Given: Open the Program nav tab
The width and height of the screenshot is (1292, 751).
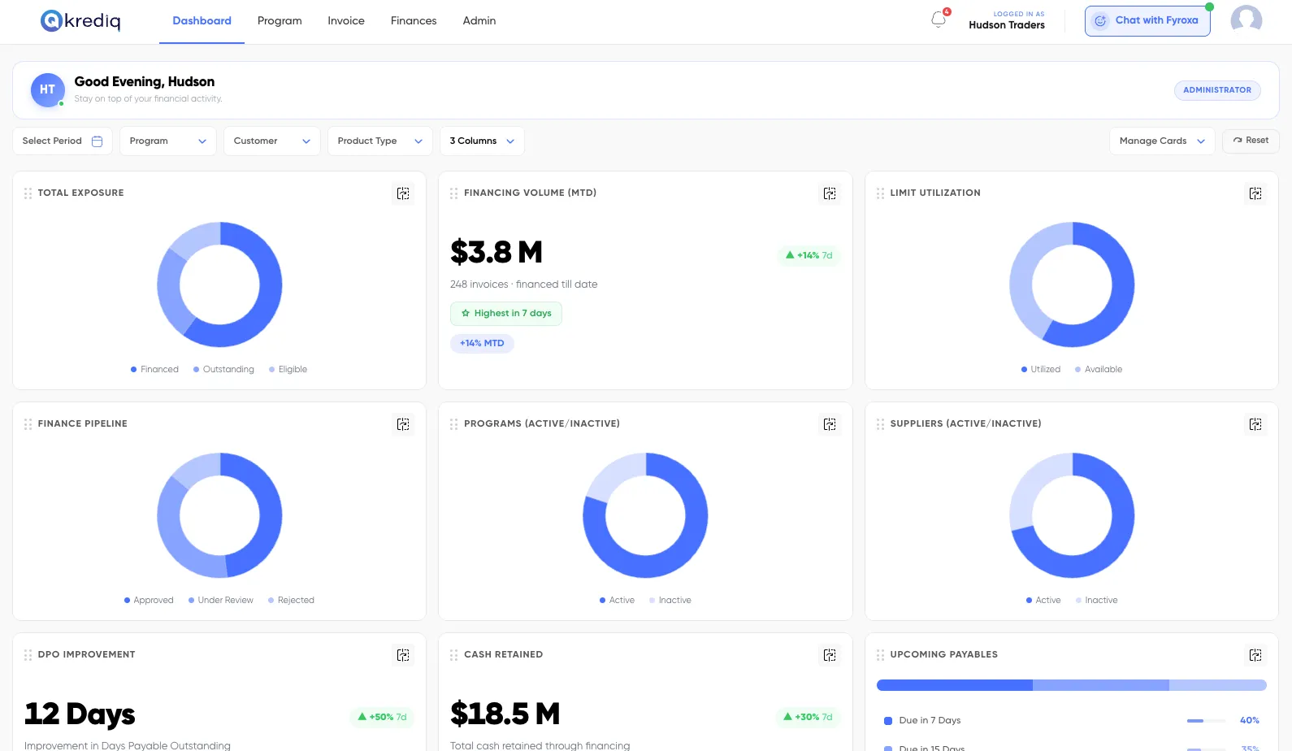Looking at the screenshot, I should pos(280,21).
